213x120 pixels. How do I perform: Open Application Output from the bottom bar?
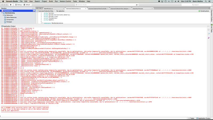click(x=203, y=118)
